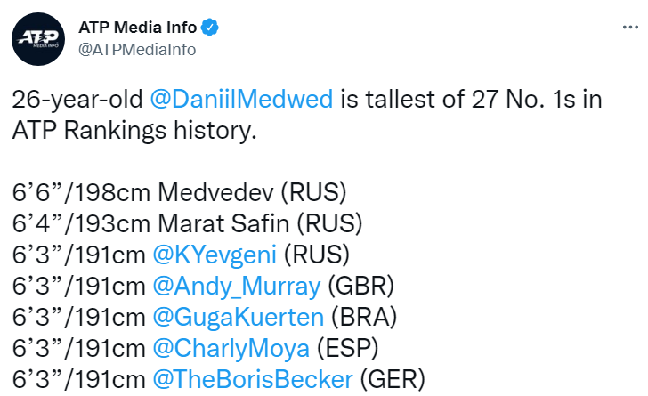The width and height of the screenshot is (648, 396).
Task: Click the (ESP) country code
Action: click(x=347, y=349)
